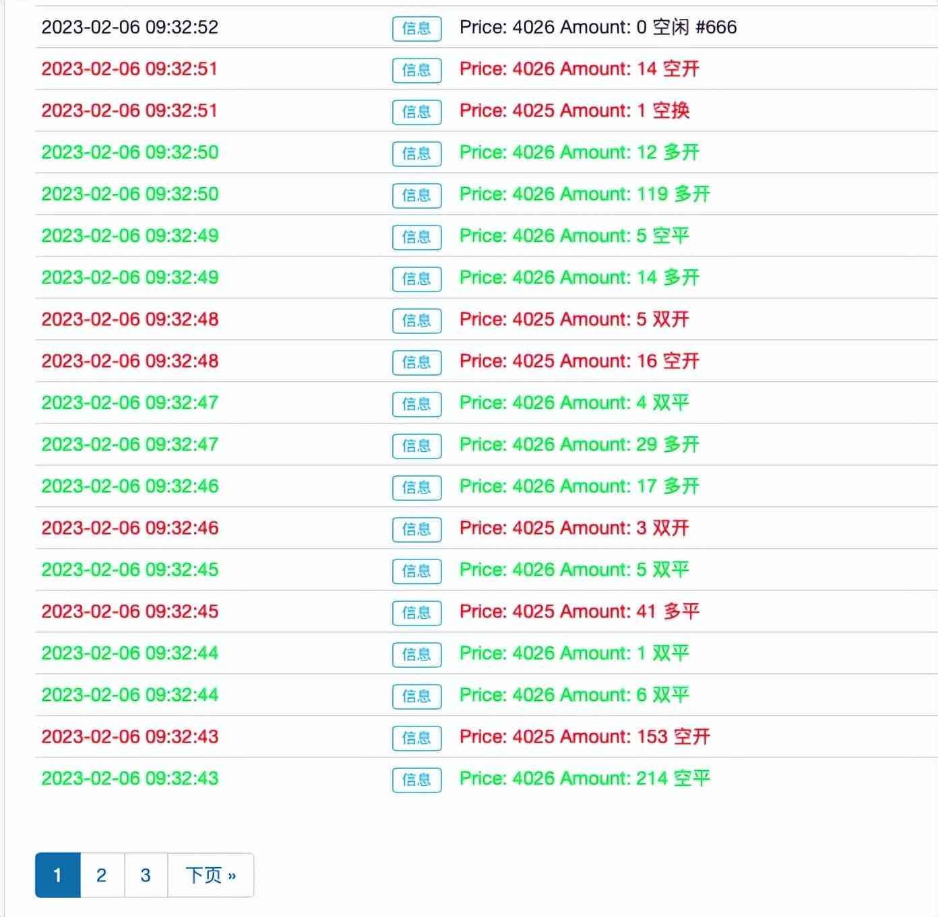This screenshot has width=938, height=917.
Task: Click the Amount: 5 空平 log message
Action: tap(574, 236)
